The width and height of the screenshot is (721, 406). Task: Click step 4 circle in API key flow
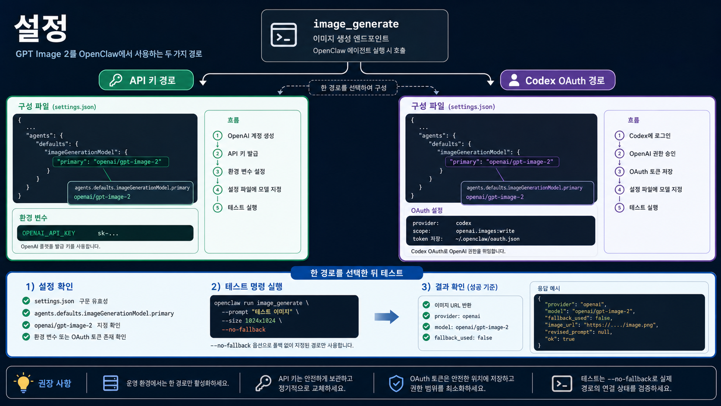217,189
